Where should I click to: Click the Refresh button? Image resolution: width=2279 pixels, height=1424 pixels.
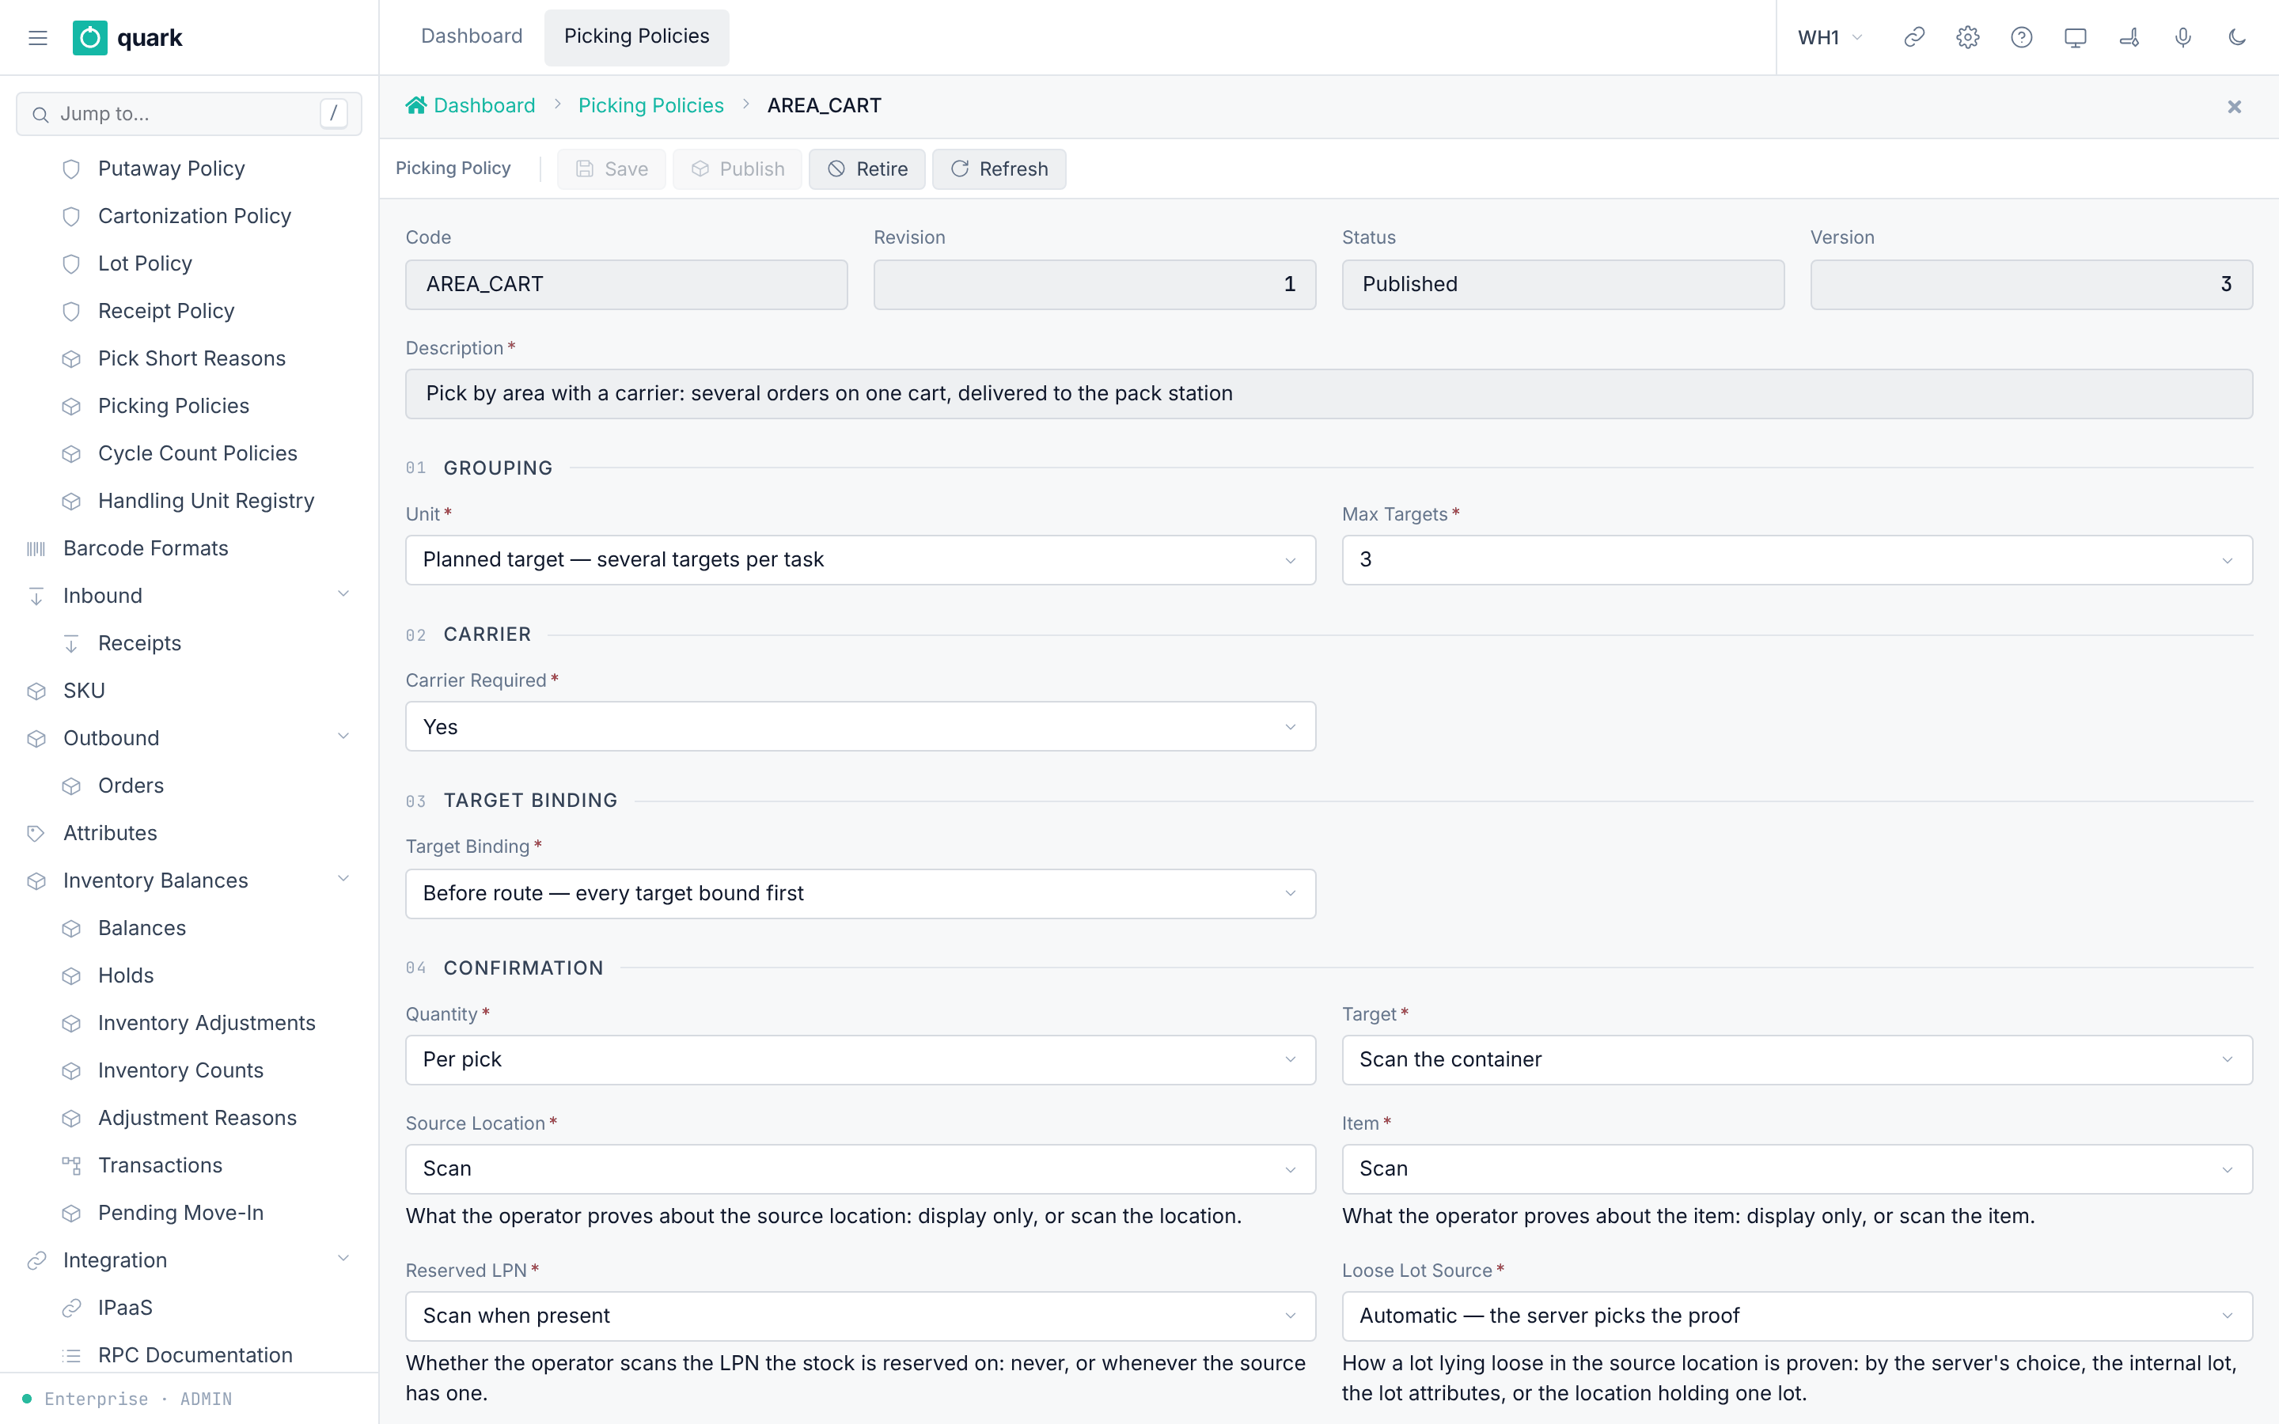tap(999, 169)
